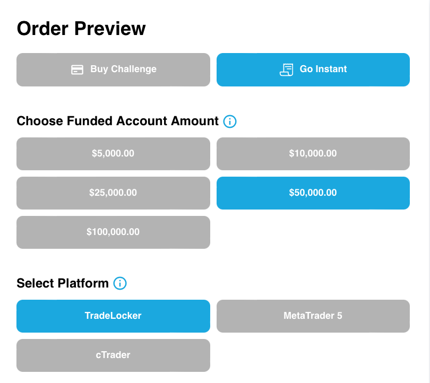Screen dimensions: 430x383
Task: Select the $5,000.00 account amount
Action: click(113, 154)
